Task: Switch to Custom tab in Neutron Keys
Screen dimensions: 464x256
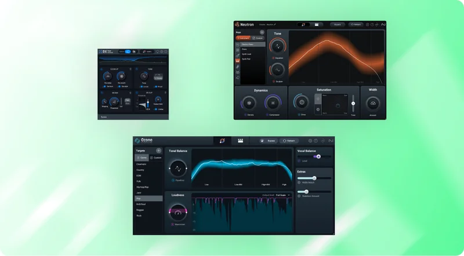Action: (x=258, y=38)
